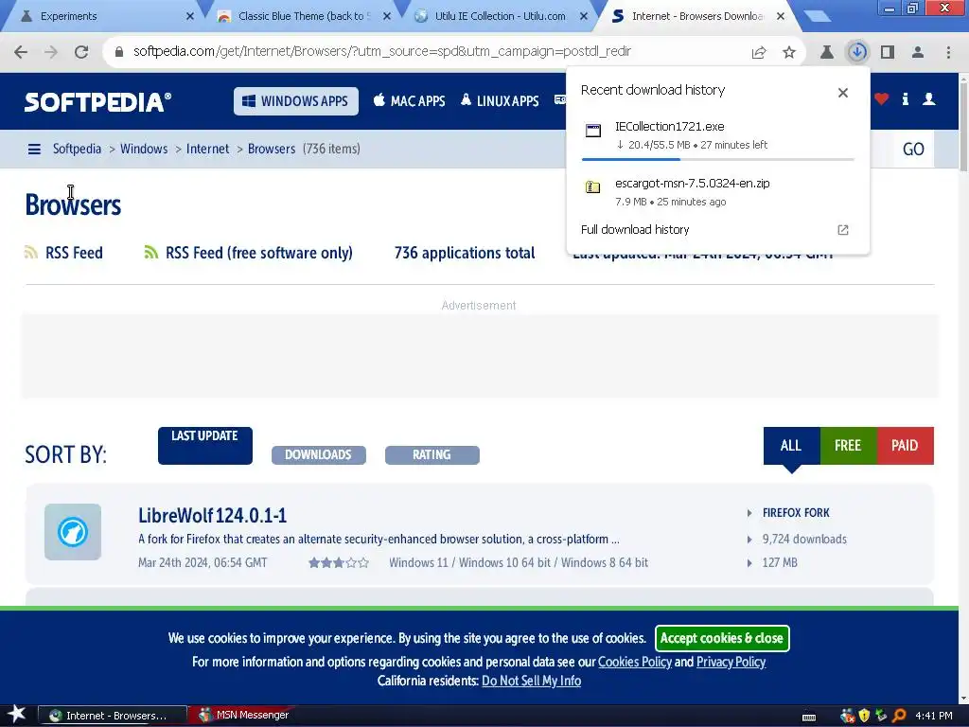Reload the Softpedia page
969x727 pixels.
[x=81, y=52]
